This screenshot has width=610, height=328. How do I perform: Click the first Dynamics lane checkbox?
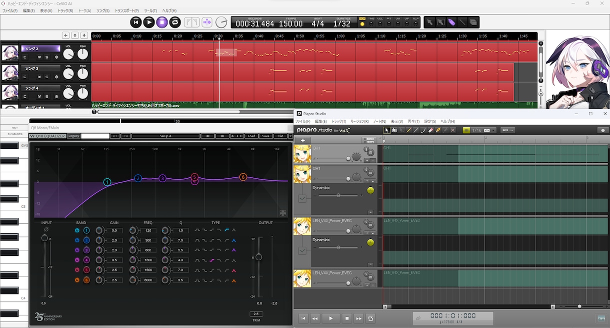(302, 199)
